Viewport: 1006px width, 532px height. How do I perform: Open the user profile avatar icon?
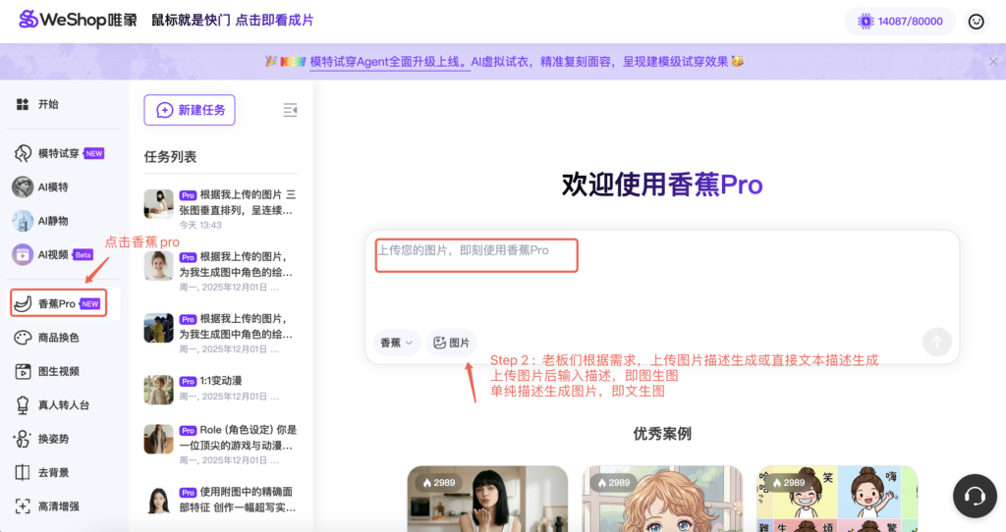(976, 21)
